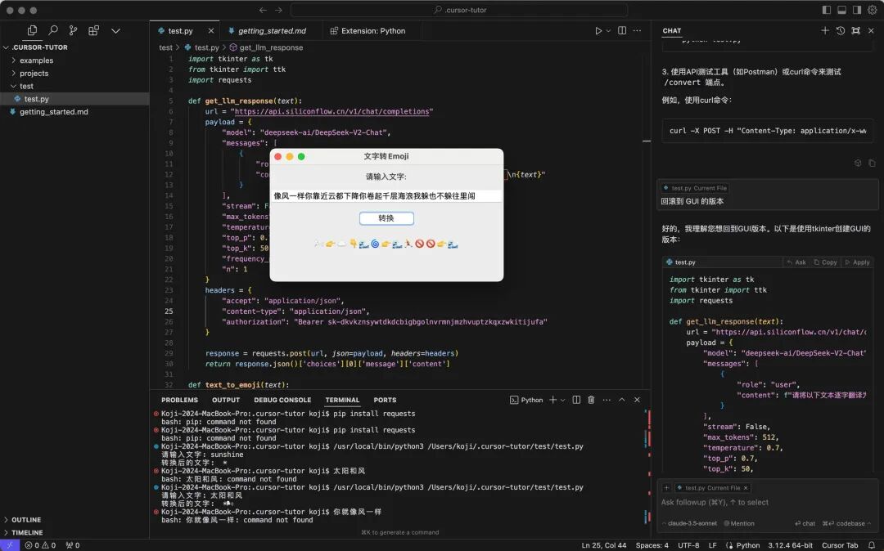Open the new terminal profile dropdown

(x=562, y=400)
